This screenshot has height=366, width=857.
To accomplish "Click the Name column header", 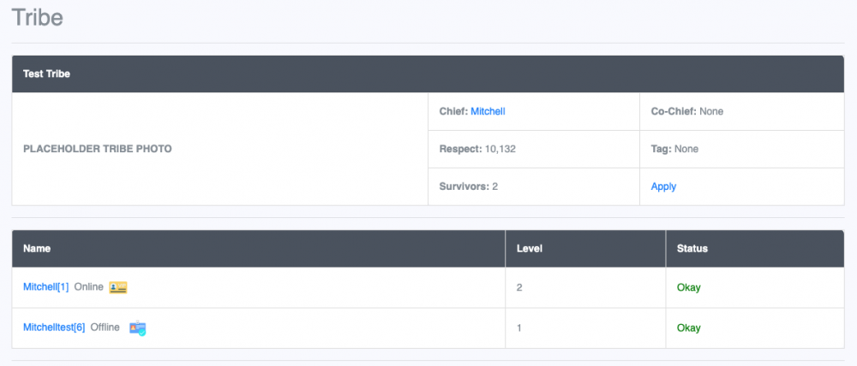I will pyautogui.click(x=37, y=249).
